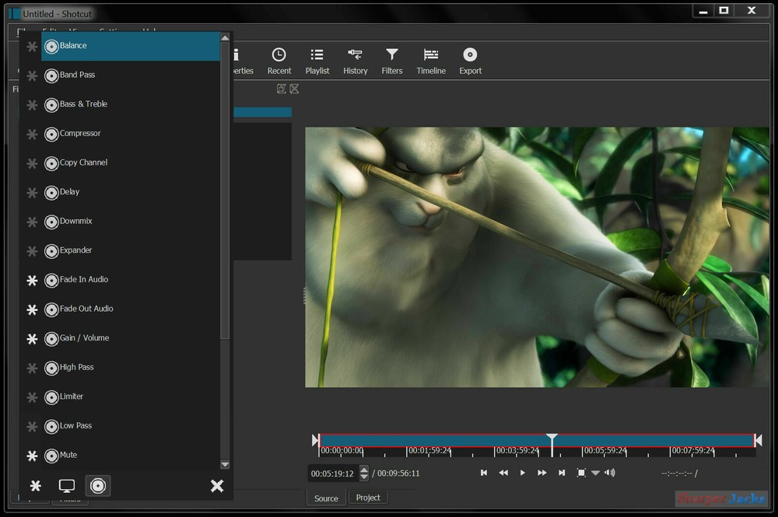
Task: Close the filter chooser with the X button
Action: (x=217, y=485)
